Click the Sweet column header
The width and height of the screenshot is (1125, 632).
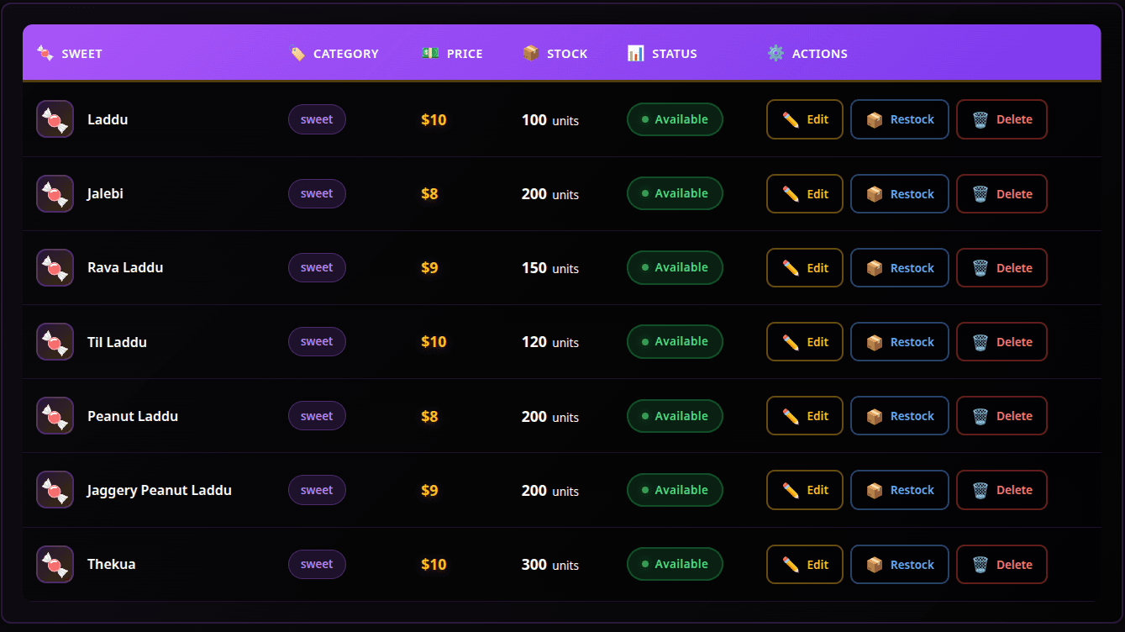[81, 54]
